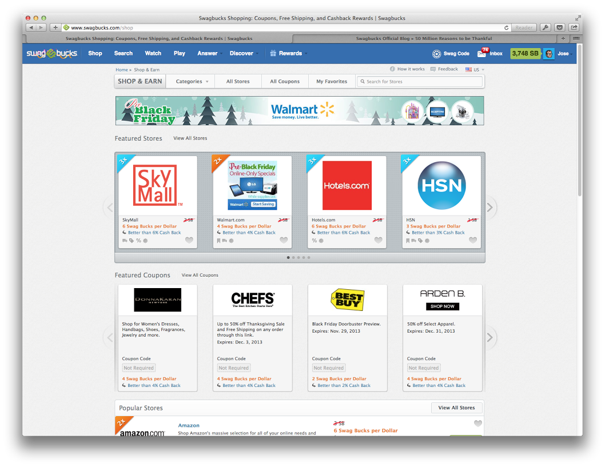605x467 pixels.
Task: Click the key icon in Safari toolbar
Action: pos(545,28)
